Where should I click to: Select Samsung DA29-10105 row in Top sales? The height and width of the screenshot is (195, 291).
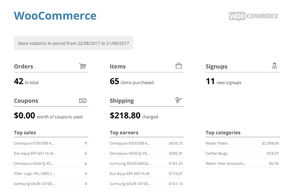point(51,184)
